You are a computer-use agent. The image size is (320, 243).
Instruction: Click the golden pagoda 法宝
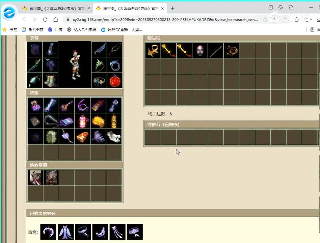click(x=114, y=121)
